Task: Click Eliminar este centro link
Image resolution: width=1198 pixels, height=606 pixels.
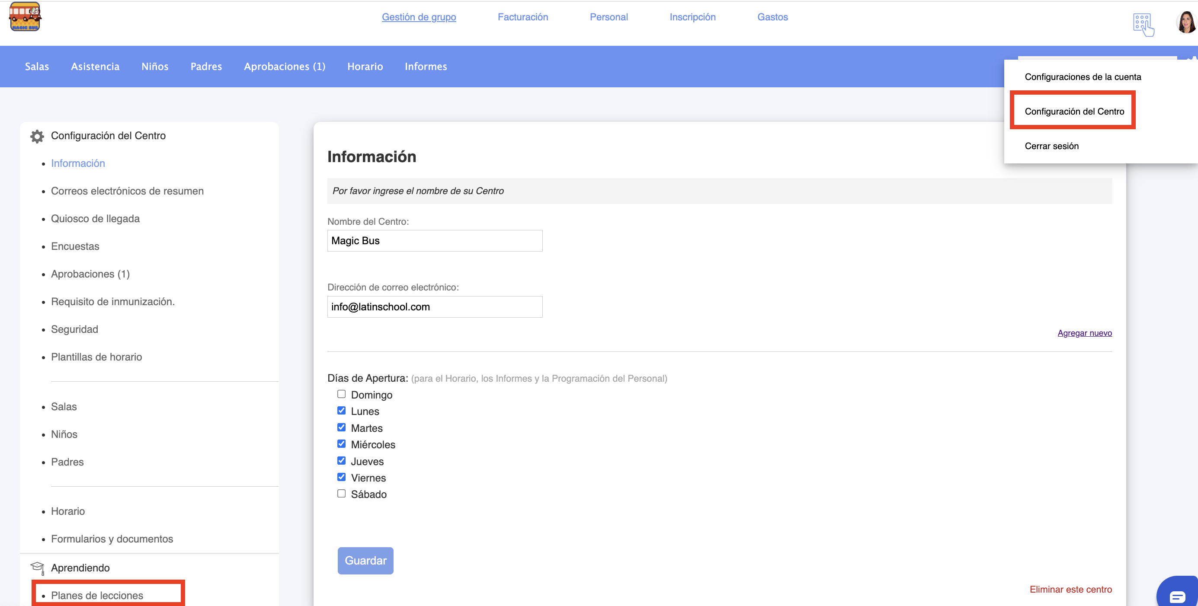Action: coord(1070,589)
